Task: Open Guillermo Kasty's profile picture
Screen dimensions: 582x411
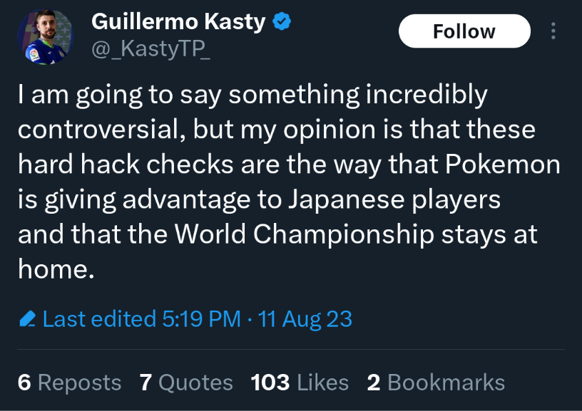Action: pos(45,37)
